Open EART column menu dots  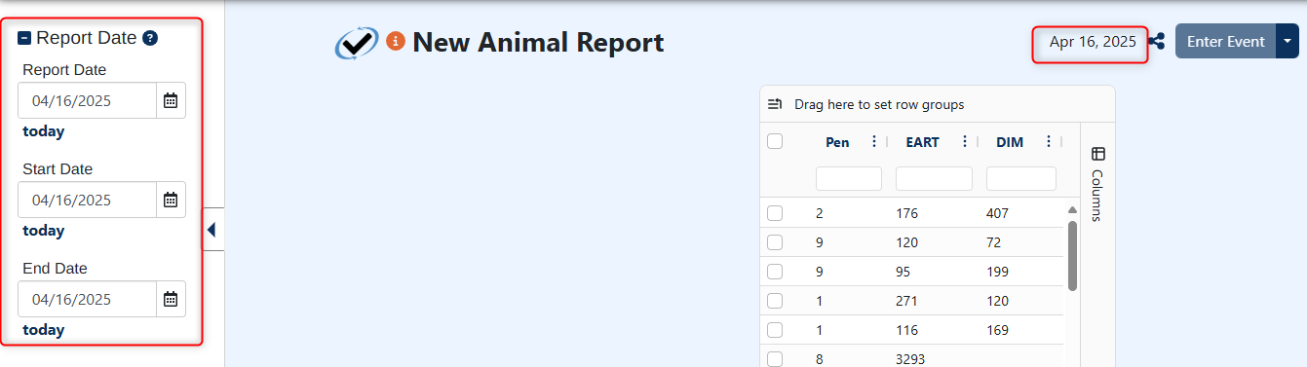[964, 141]
